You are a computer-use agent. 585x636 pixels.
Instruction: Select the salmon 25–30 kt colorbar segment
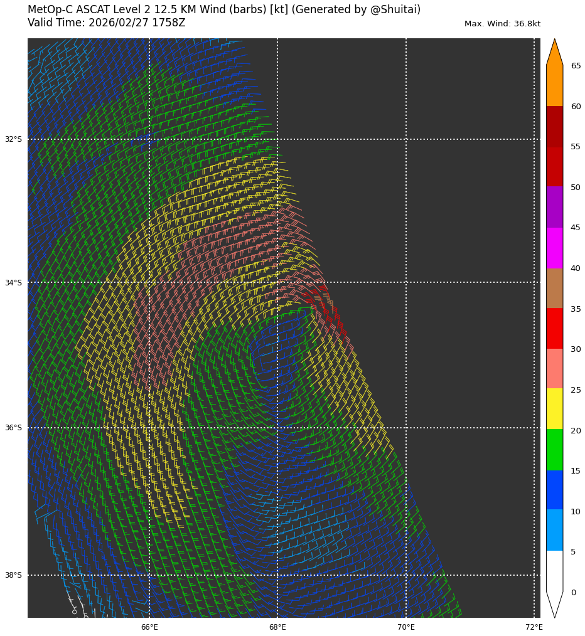pyautogui.click(x=554, y=369)
